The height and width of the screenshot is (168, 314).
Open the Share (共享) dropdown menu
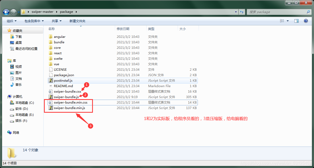[57, 21]
